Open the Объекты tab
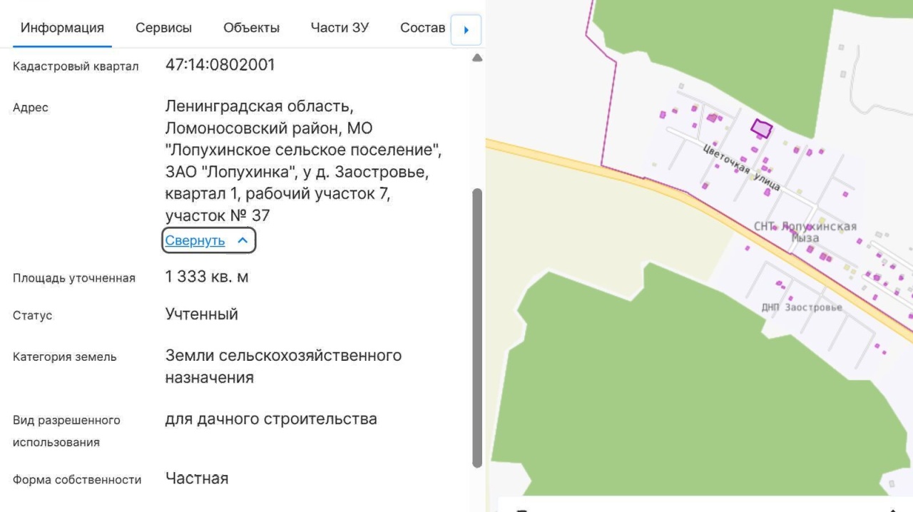Viewport: 913px width, 512px height. pos(251,29)
